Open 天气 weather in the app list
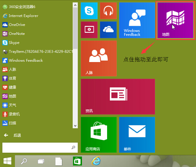Screen dimensions: 196x167 coord(9,105)
